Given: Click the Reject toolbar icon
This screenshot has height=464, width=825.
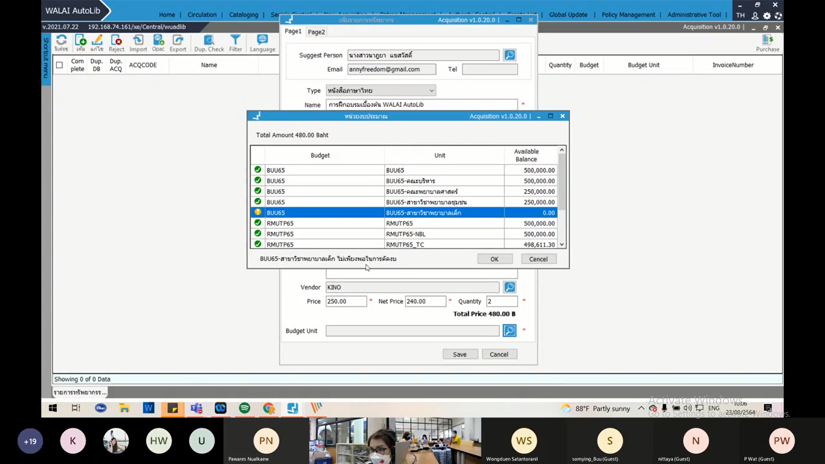Looking at the screenshot, I should 117,42.
